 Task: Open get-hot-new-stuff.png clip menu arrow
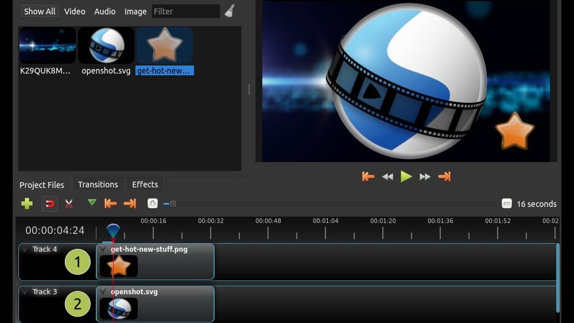pos(103,249)
